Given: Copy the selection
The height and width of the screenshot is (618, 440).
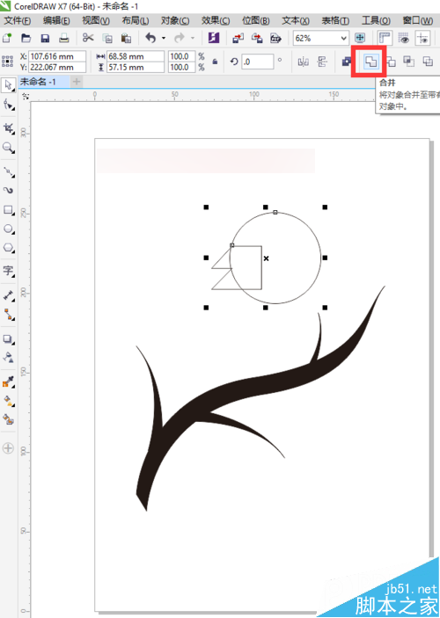Looking at the screenshot, I should pyautogui.click(x=107, y=38).
